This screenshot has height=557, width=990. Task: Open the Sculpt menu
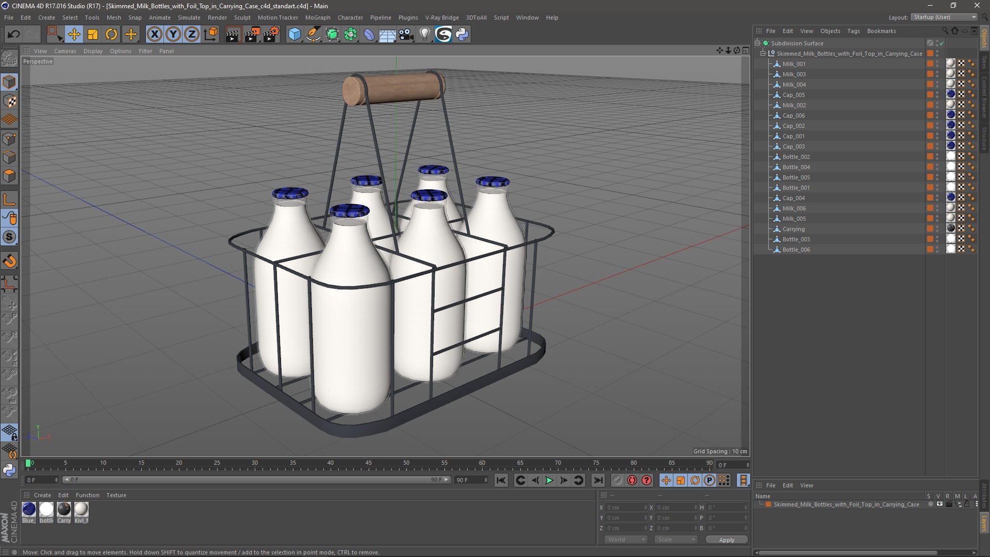[x=242, y=18]
